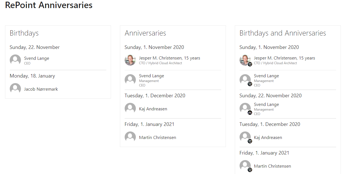Click the anniversary badge on Kaj Andreasen's avatar

[250, 141]
